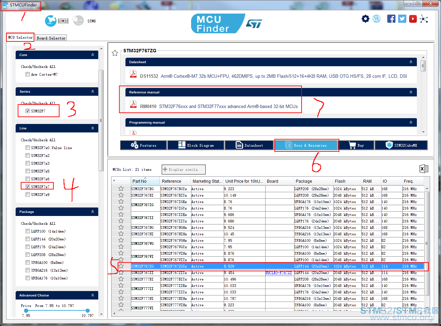Star the STM32F767NI row
The height and width of the screenshot is (326, 441).
(121, 234)
